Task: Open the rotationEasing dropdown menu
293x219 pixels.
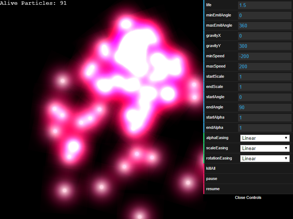Action: click(x=265, y=158)
